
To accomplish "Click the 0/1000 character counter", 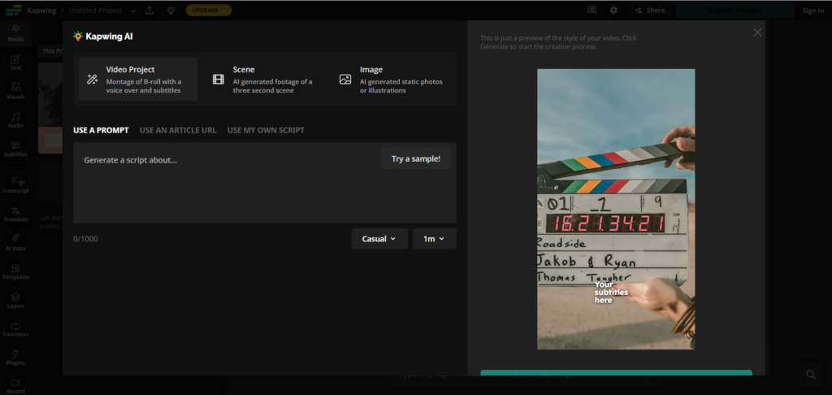I will click(x=85, y=239).
